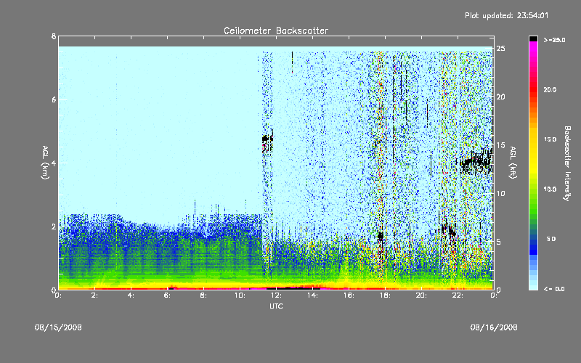This screenshot has width=581, height=363.
Task: Click the '18:' hour tick on UTC axis
Action: click(385, 295)
